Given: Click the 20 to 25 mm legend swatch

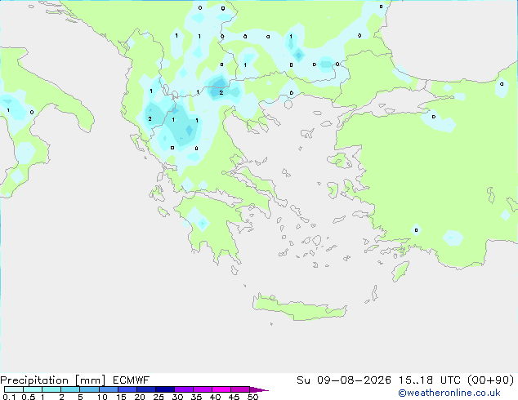Looking at the screenshot, I should click(x=145, y=389).
